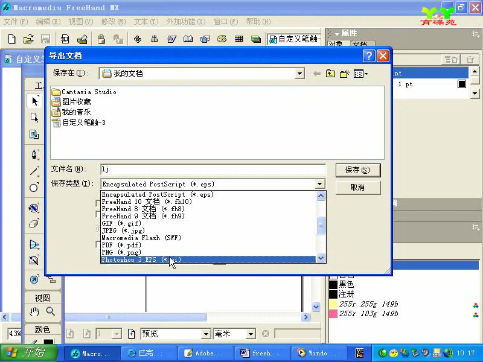This screenshot has height=362, width=483.
Task: Select the Pen tool
Action: (34, 154)
